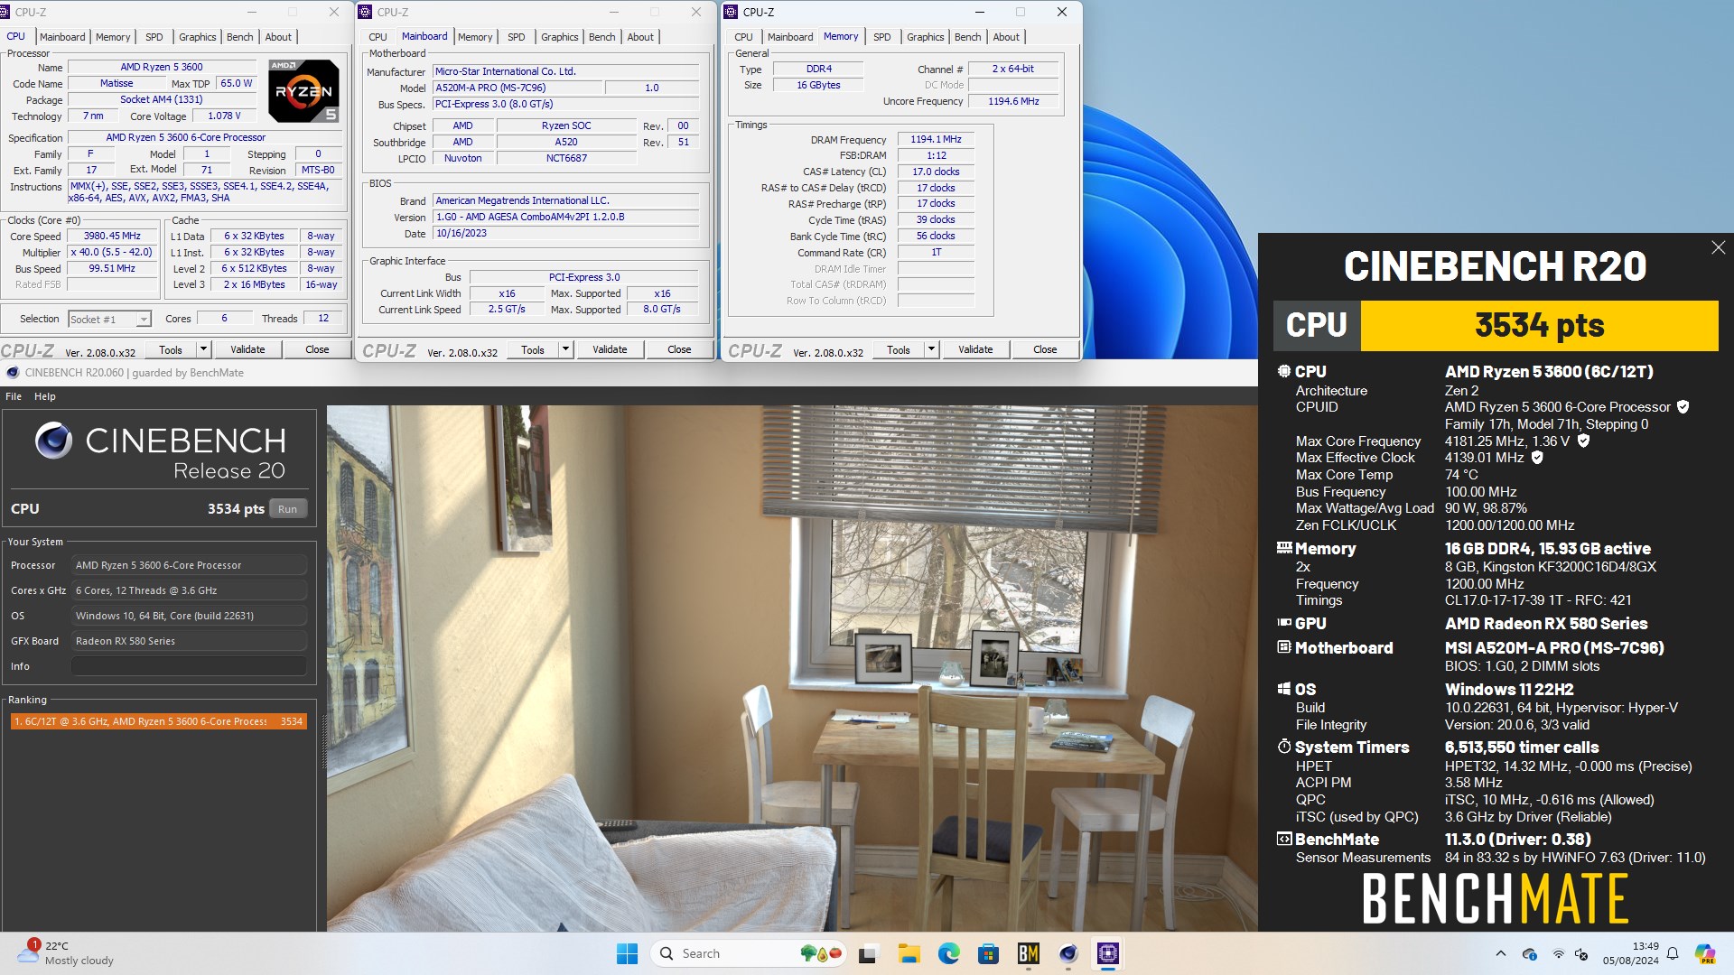The image size is (1734, 975).
Task: Click Close button in the Mainboard CPU-Z window
Action: point(679,349)
